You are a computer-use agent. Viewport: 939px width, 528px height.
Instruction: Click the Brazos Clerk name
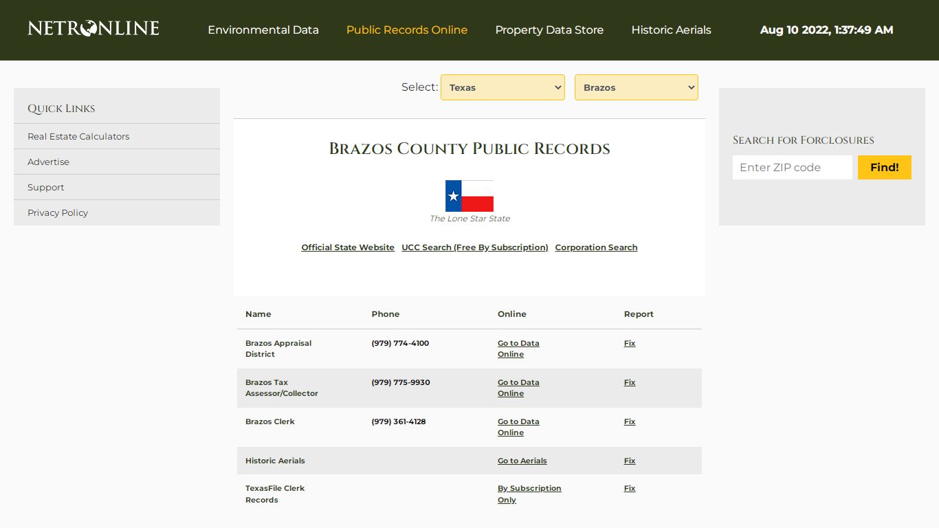pyautogui.click(x=270, y=421)
